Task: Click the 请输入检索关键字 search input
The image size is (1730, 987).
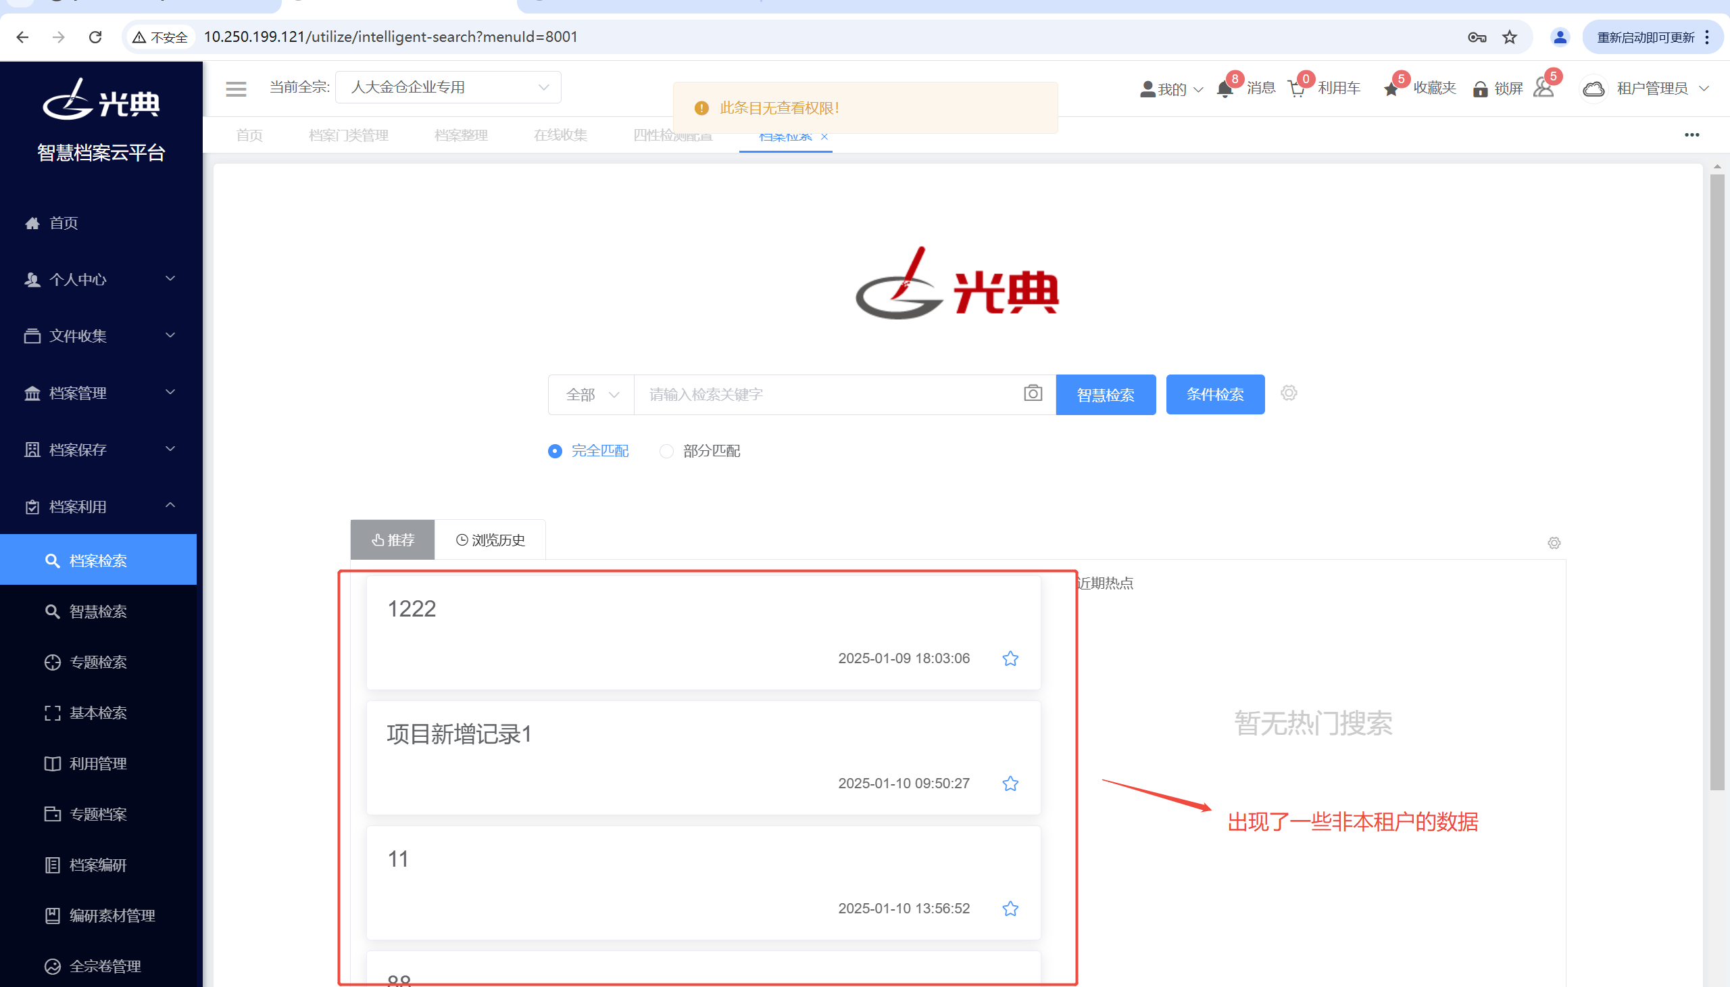Action: (x=826, y=395)
